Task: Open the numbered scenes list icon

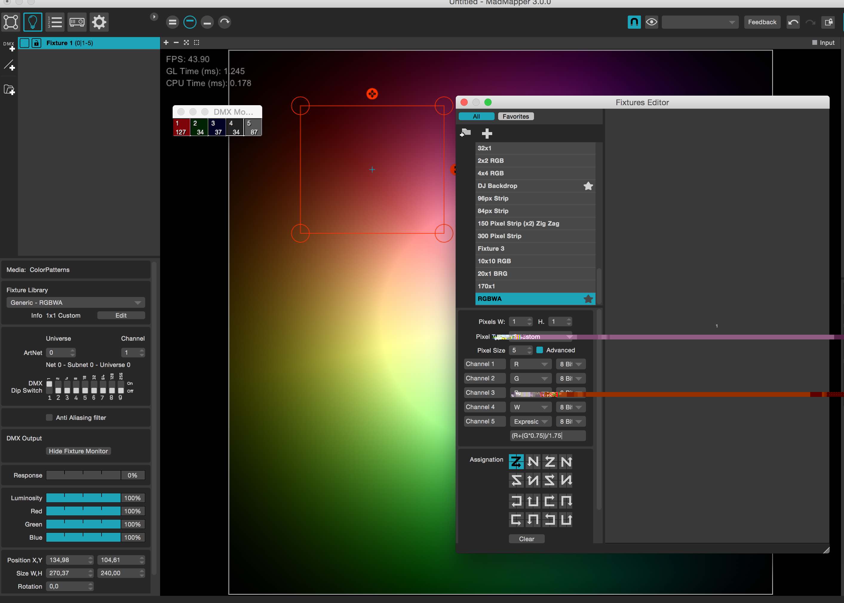Action: [x=55, y=22]
